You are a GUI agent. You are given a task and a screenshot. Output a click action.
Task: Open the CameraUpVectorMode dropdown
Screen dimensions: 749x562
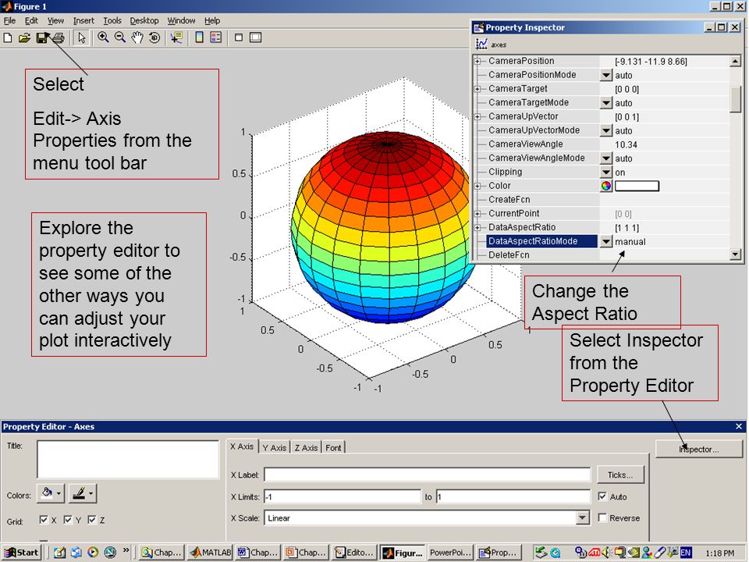click(606, 130)
